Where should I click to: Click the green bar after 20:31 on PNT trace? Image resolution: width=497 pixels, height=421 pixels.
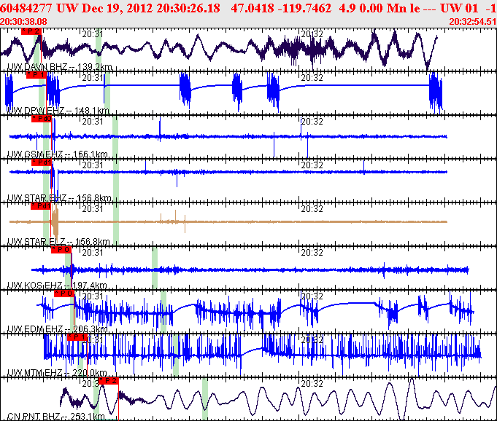click(205, 399)
